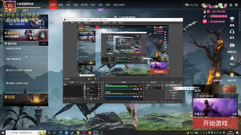Click Windows taskbar search box

click(x=26, y=133)
